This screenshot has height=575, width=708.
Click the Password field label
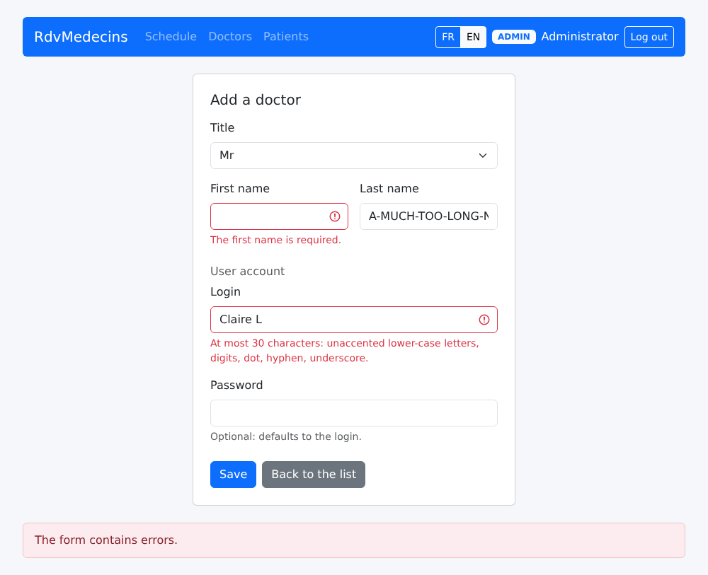[x=236, y=385]
